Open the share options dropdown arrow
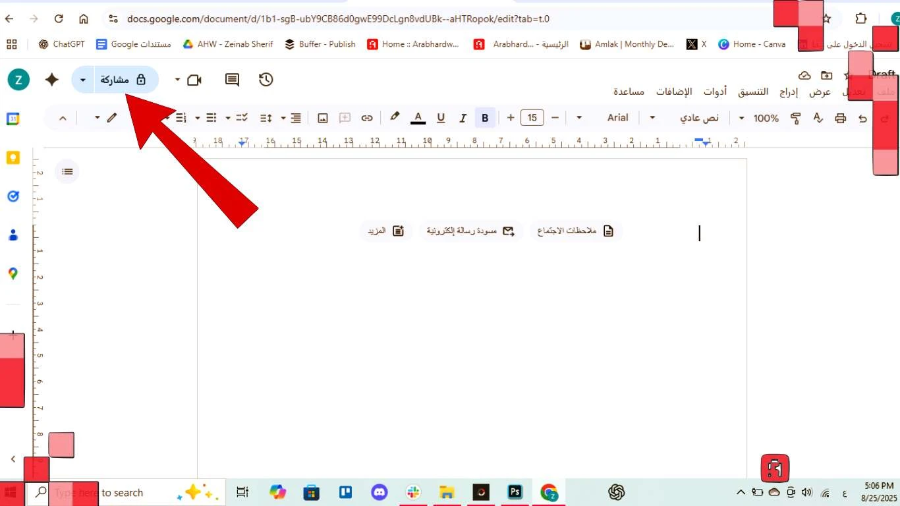 pyautogui.click(x=83, y=80)
